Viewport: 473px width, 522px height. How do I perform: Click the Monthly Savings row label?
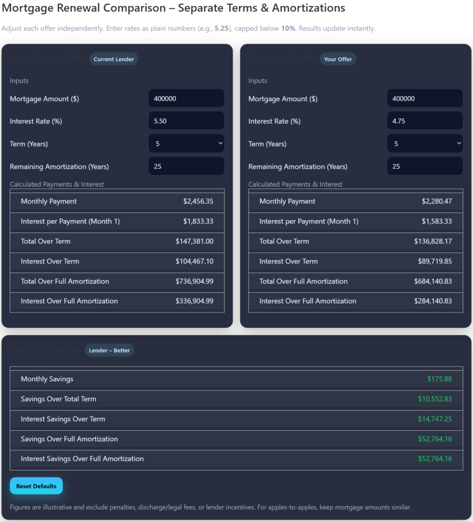[47, 379]
